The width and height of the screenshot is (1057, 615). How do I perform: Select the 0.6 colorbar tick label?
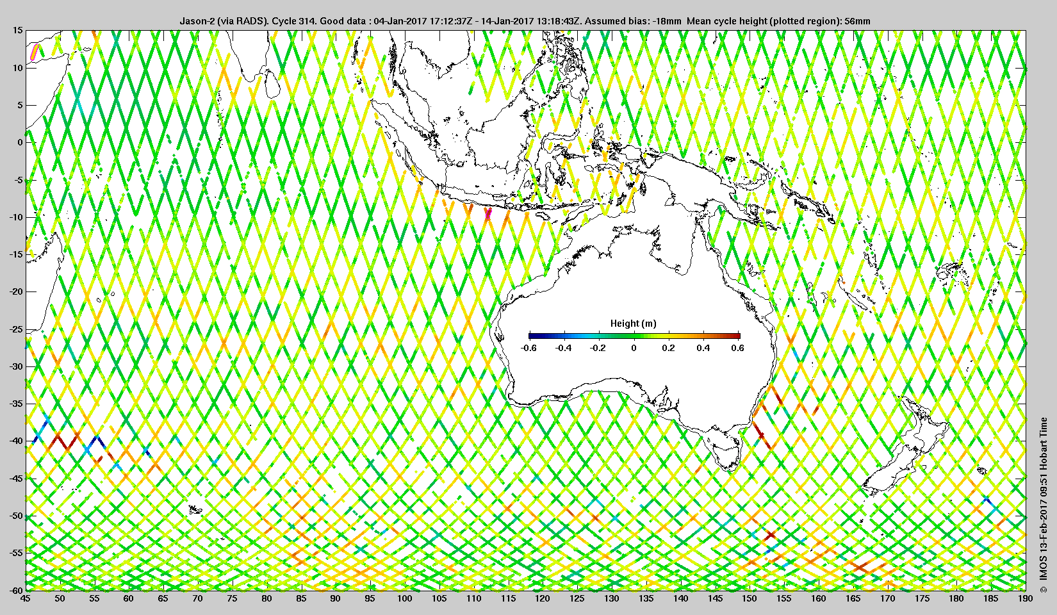click(738, 348)
